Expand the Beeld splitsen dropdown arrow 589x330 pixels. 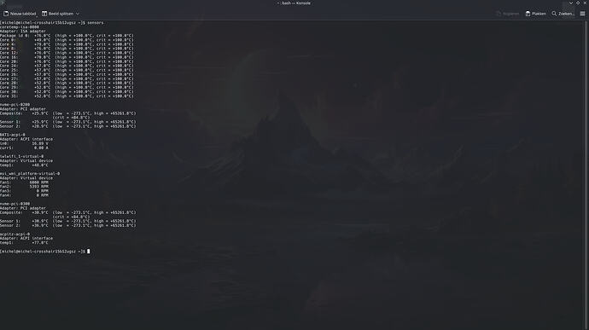tap(78, 14)
